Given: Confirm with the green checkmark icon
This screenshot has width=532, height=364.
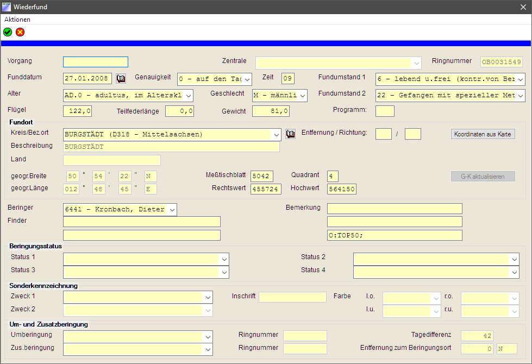Looking at the screenshot, I should 8,32.
